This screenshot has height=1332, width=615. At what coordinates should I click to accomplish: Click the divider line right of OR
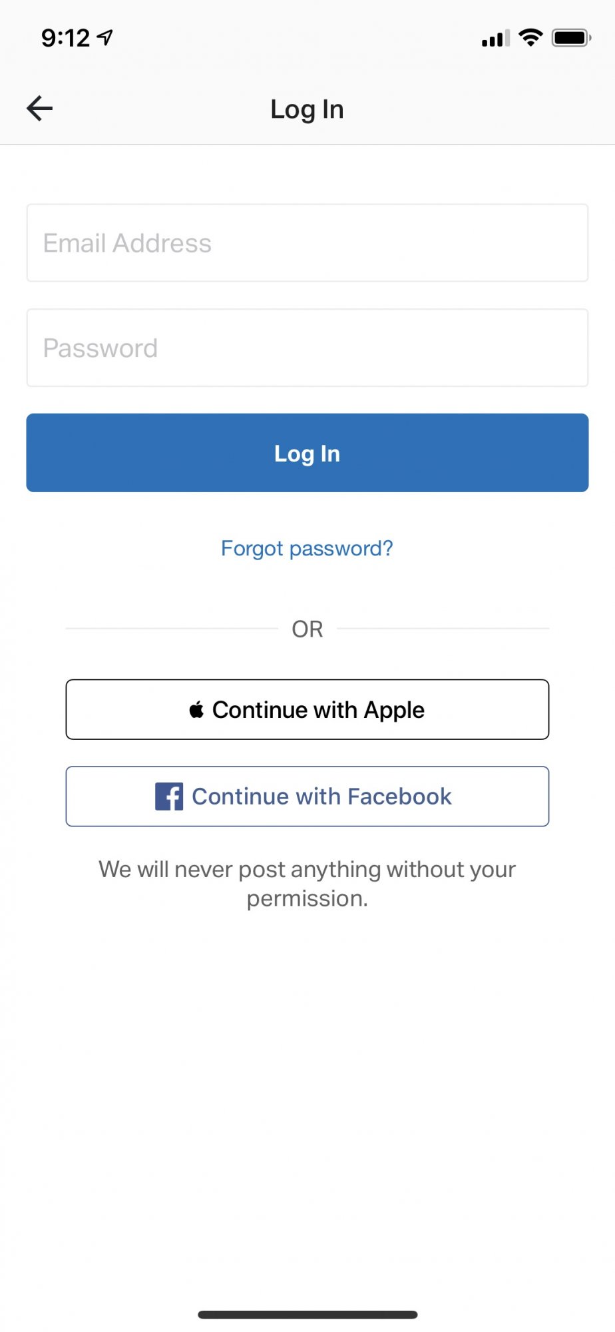tap(443, 628)
